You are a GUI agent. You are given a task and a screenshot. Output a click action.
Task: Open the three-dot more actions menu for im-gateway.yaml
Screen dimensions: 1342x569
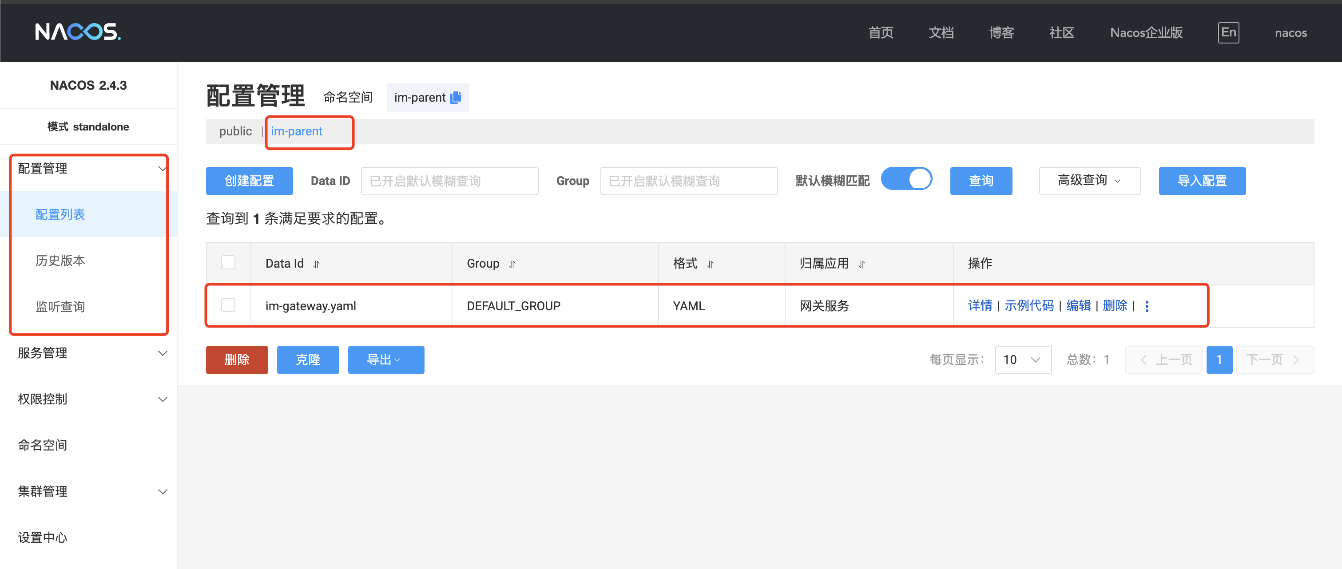pyautogui.click(x=1147, y=306)
